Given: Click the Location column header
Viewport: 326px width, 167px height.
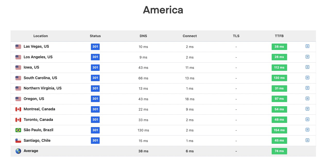Looking at the screenshot, I should tap(41, 36).
